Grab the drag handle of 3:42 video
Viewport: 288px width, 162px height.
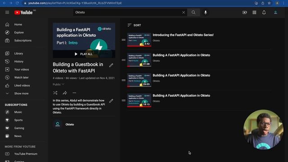tap(124, 40)
